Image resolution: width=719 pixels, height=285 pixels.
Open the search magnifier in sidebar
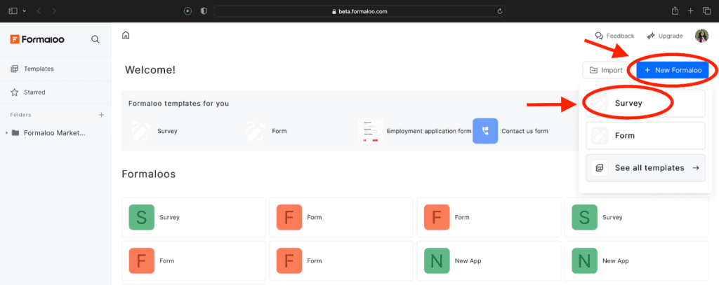[95, 39]
